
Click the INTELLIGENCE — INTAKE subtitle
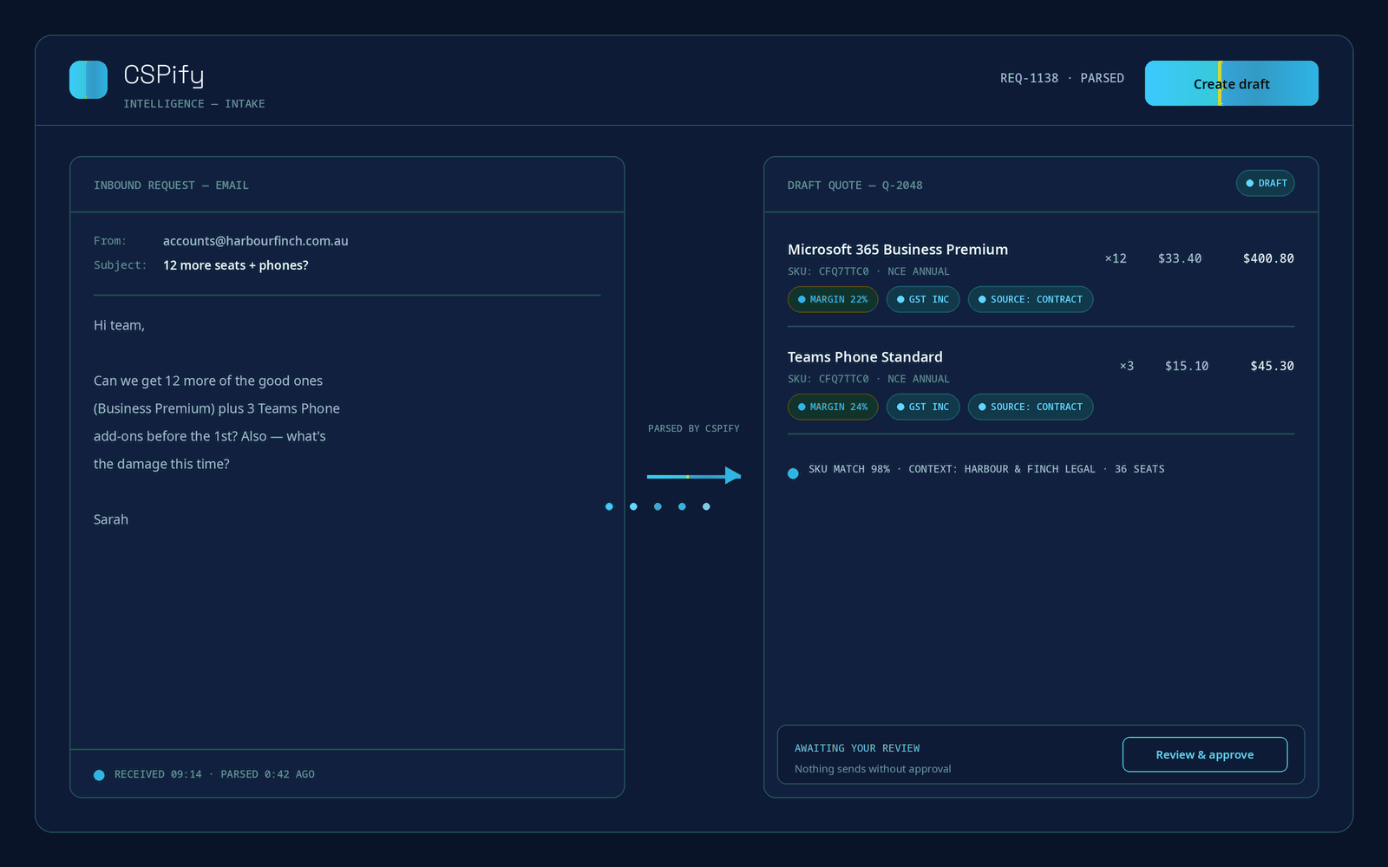194,103
